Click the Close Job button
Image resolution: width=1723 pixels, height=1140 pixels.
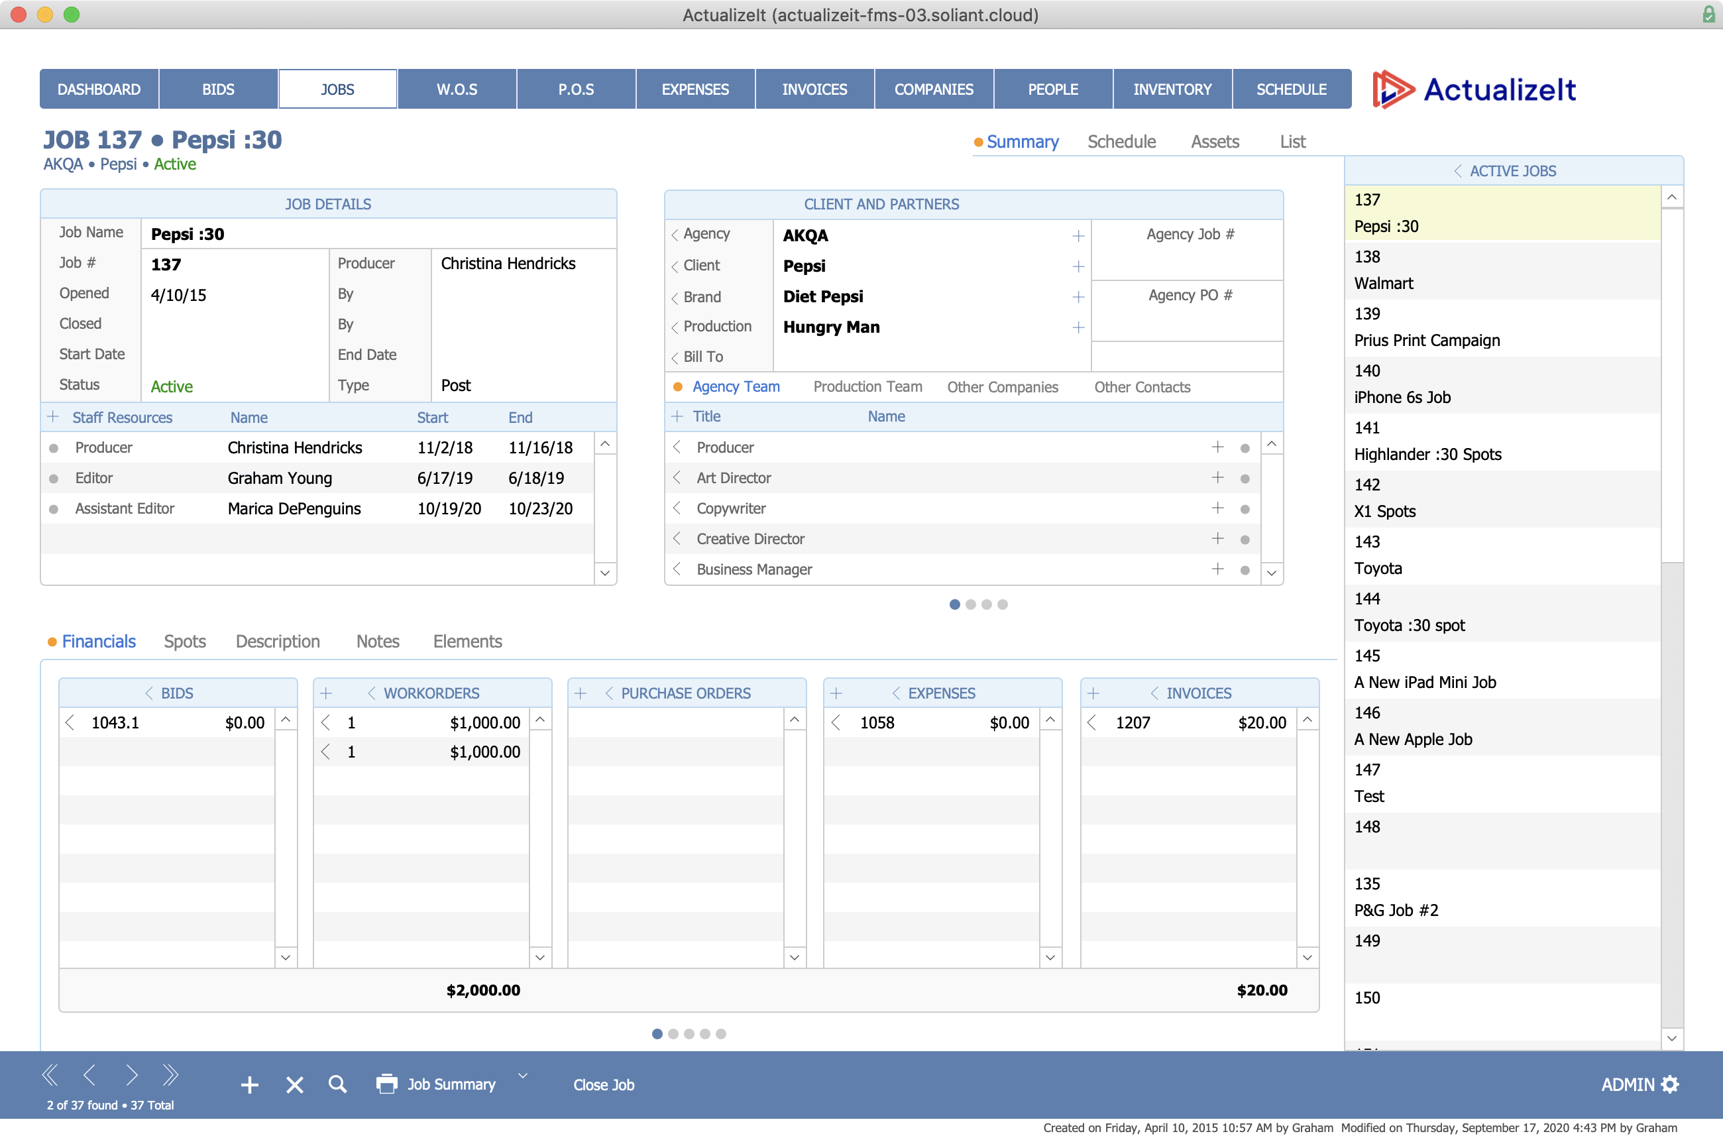(x=604, y=1084)
